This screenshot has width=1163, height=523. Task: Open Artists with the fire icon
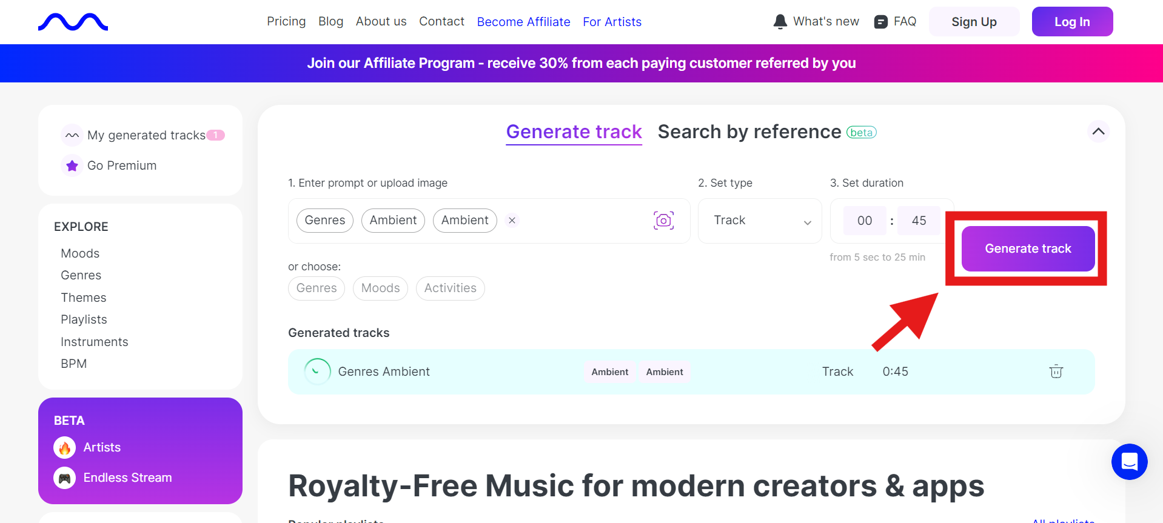tap(65, 448)
